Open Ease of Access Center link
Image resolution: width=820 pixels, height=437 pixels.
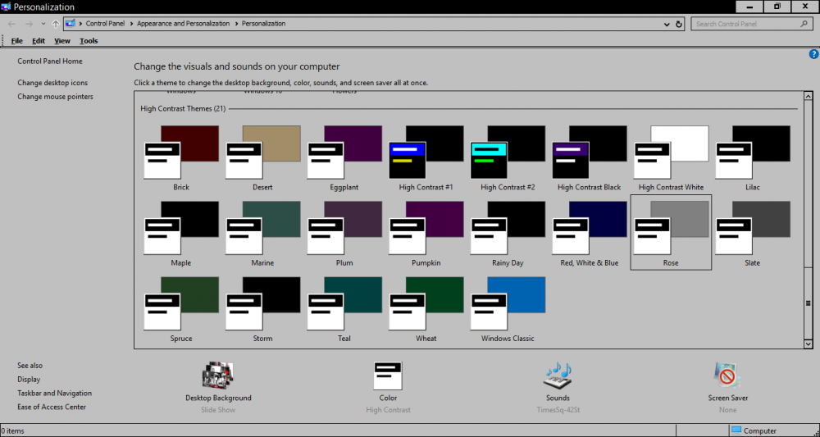tap(52, 407)
